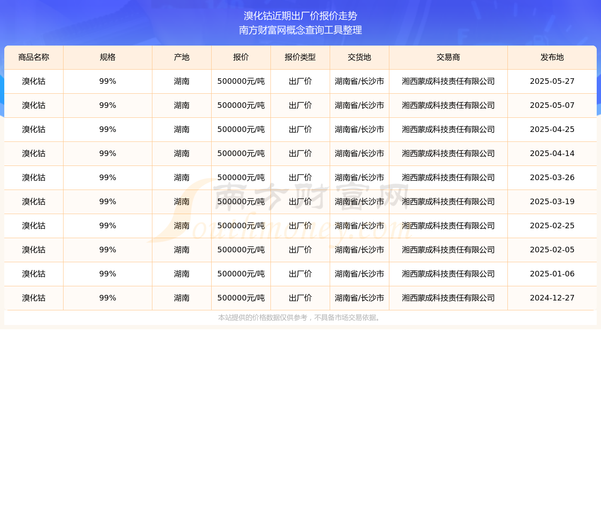Click the 报价类型 column header
Screen dimensions: 601x518
(300, 57)
